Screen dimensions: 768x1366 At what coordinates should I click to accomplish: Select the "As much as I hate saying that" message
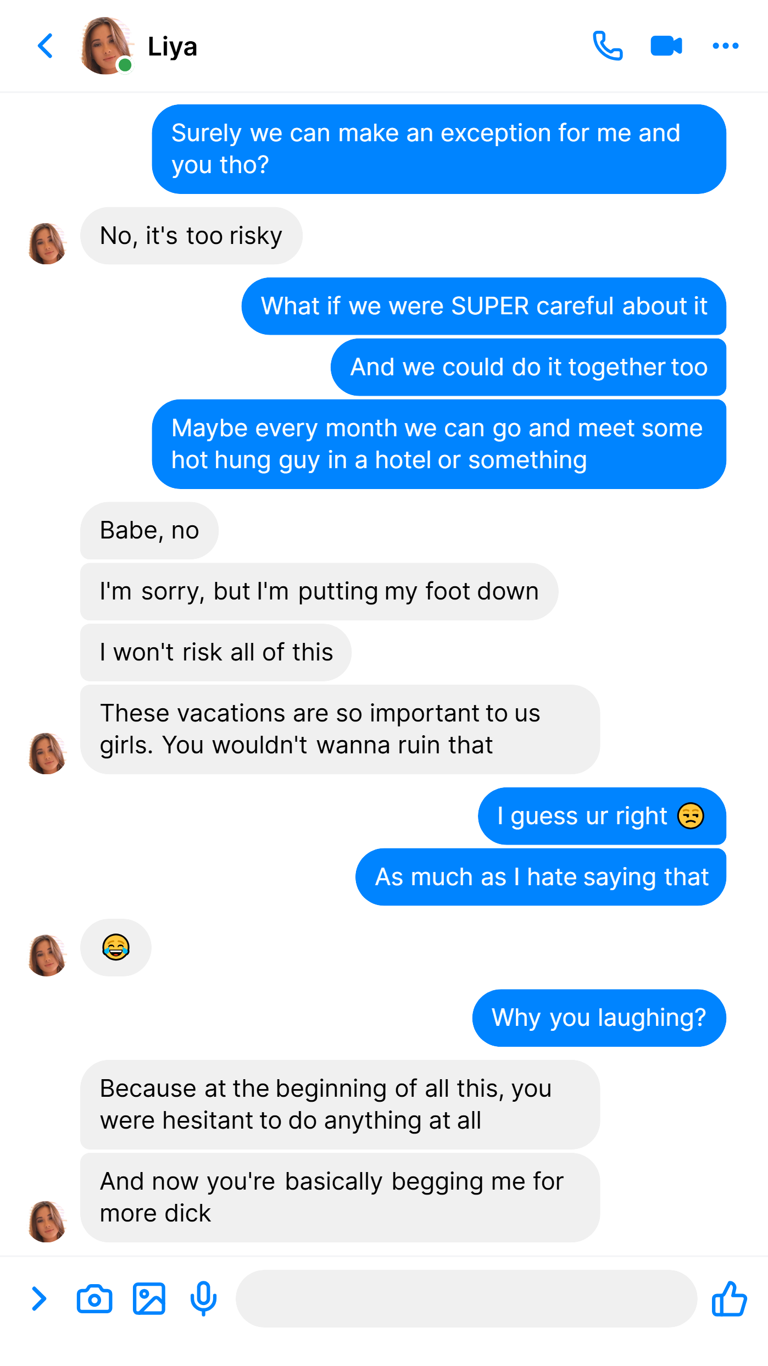[541, 877]
